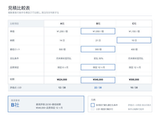Image resolution: width=160 pixels, height=120 pixels.
Task: Select C社 total ¥598,000
Action: [134, 80]
